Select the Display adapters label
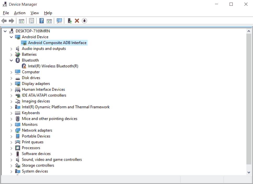The width and height of the screenshot is (253, 184). 36,84
